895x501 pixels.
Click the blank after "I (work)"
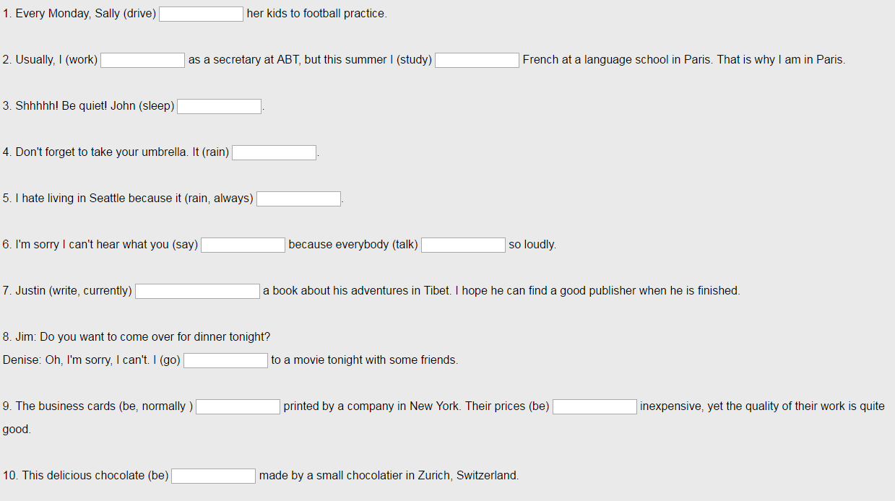pyautogui.click(x=142, y=60)
